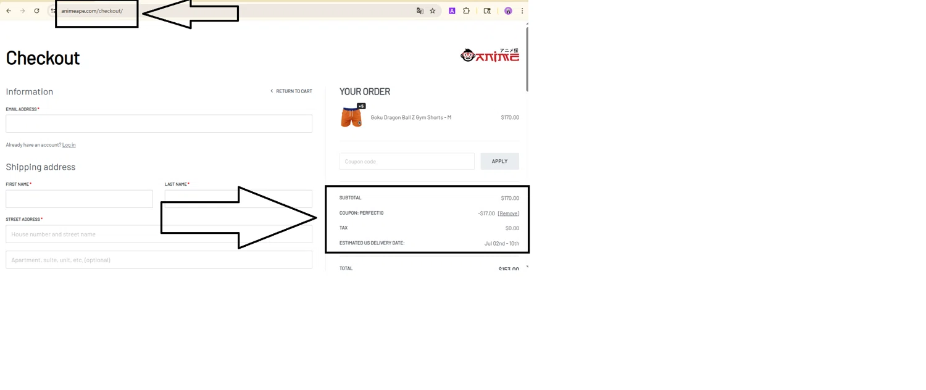Select the Subtotal row amount
The width and height of the screenshot is (926, 390).
click(510, 198)
